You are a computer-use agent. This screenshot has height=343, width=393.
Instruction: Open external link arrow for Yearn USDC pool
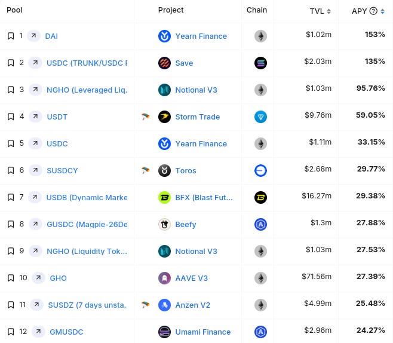coord(35,143)
